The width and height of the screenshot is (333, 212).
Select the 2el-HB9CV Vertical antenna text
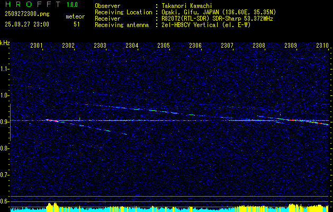(x=206, y=25)
